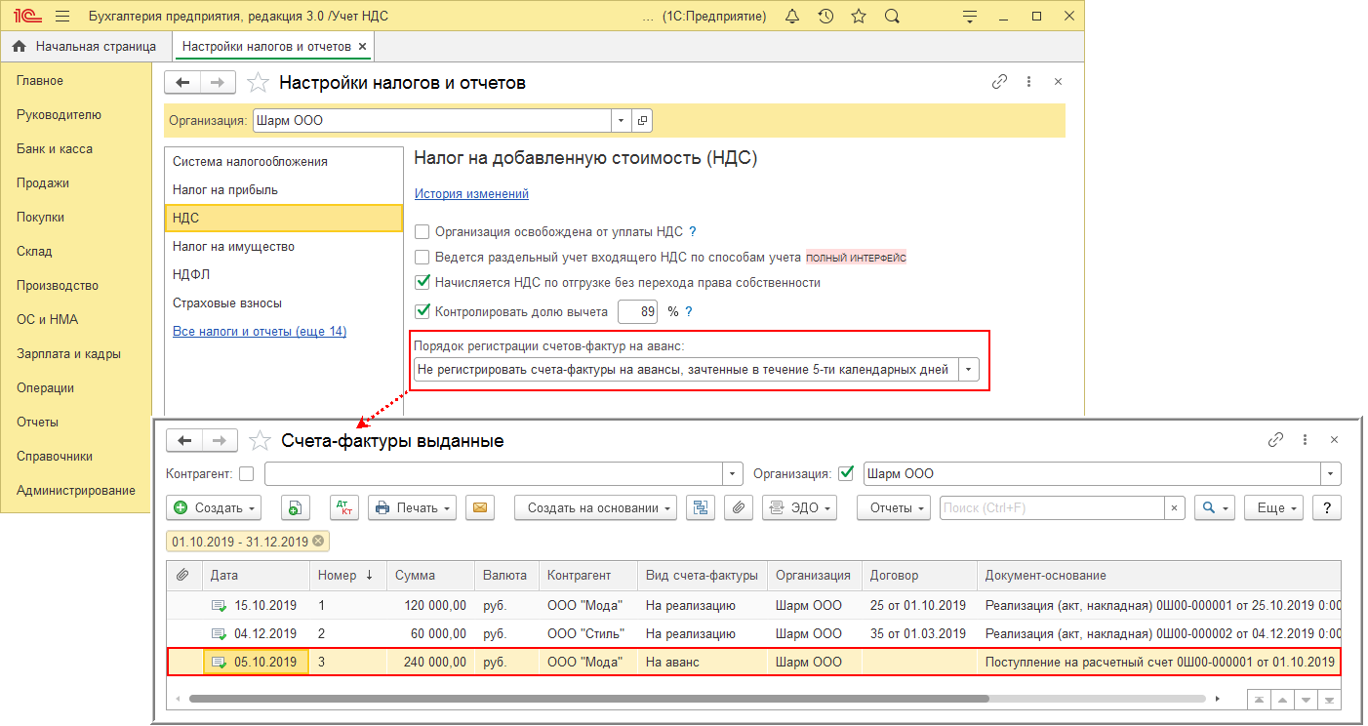Toggle the Контрагент filter checkbox
1368x726 pixels.
coord(246,473)
